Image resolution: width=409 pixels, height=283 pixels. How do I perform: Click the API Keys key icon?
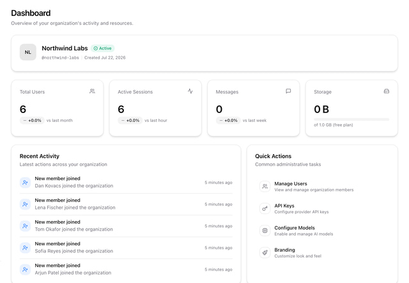tap(265, 208)
